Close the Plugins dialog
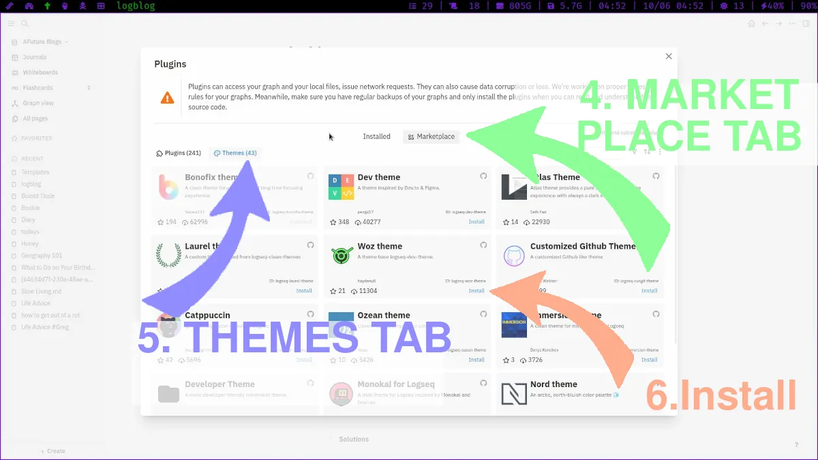This screenshot has height=460, width=818. 669,57
